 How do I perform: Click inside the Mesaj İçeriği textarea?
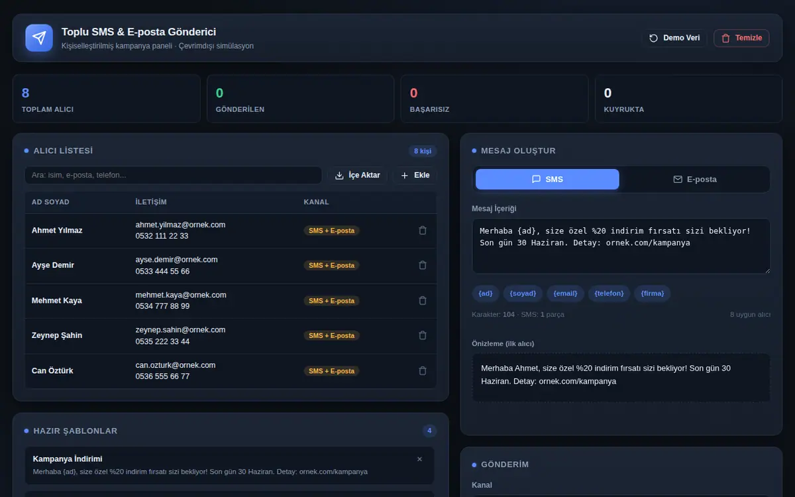(x=621, y=246)
